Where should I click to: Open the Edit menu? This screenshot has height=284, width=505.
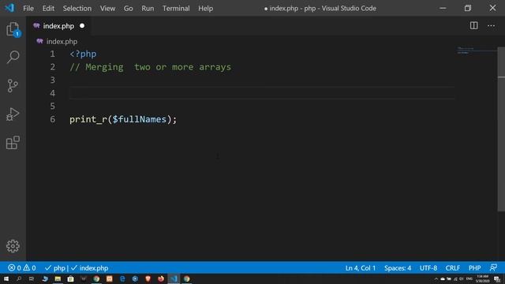coord(48,9)
